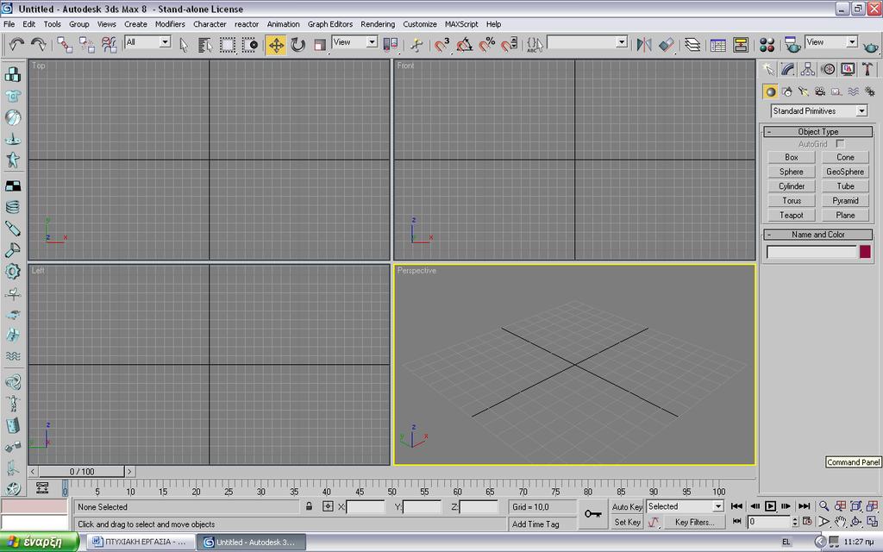Click the Quick Render teapot icon

click(871, 47)
